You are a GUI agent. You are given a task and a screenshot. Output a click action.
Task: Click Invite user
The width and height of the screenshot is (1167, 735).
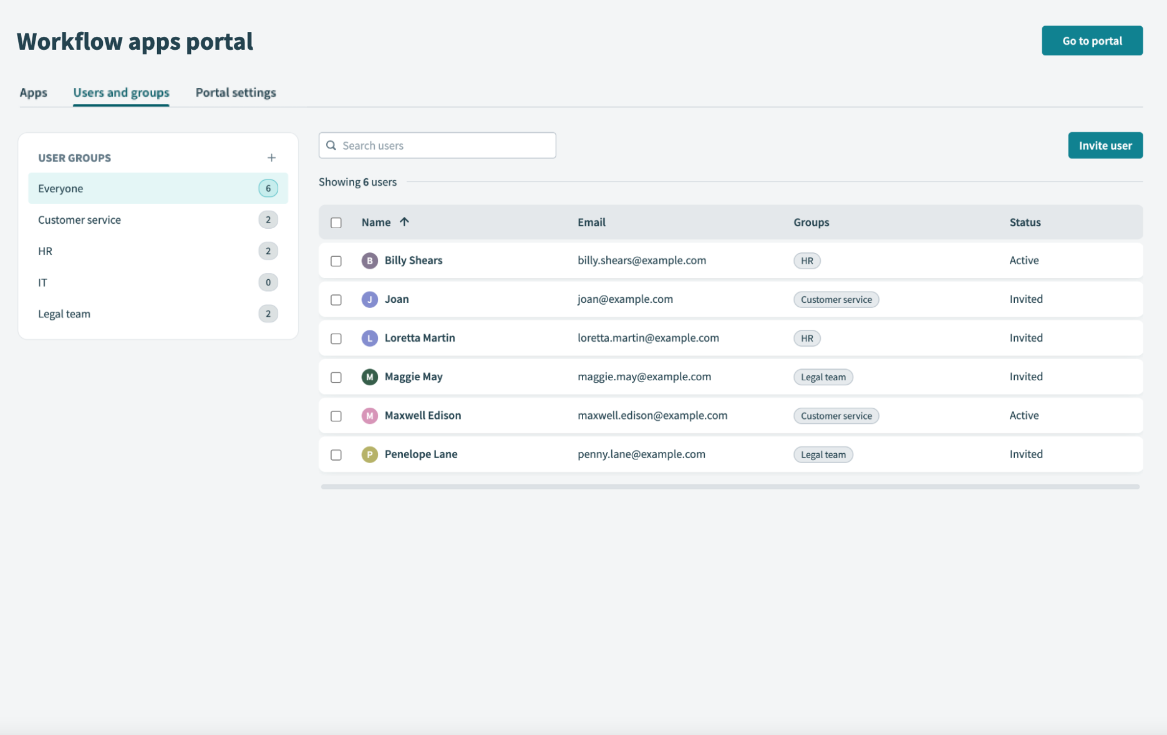click(x=1105, y=145)
